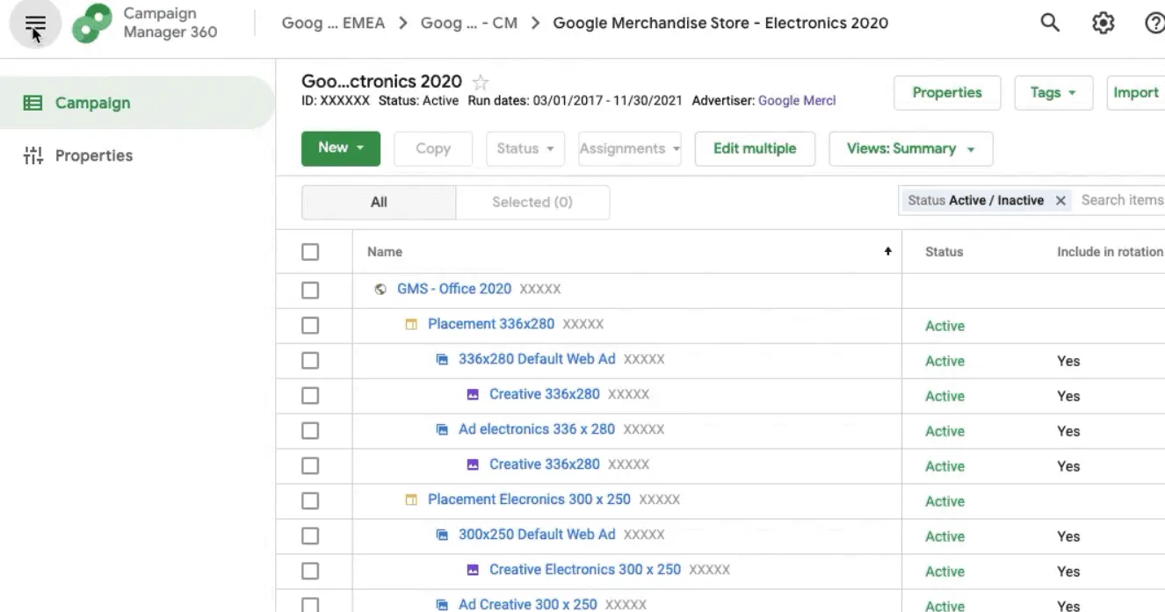The width and height of the screenshot is (1165, 612).
Task: Open help with the question mark icon
Action: point(1155,23)
